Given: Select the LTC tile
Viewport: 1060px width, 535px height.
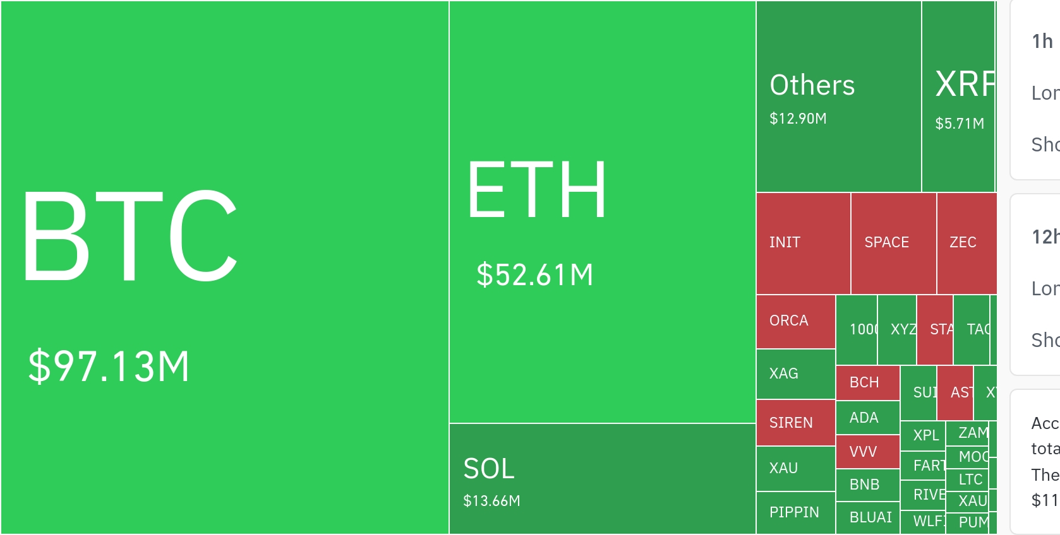Looking at the screenshot, I should tap(968, 479).
